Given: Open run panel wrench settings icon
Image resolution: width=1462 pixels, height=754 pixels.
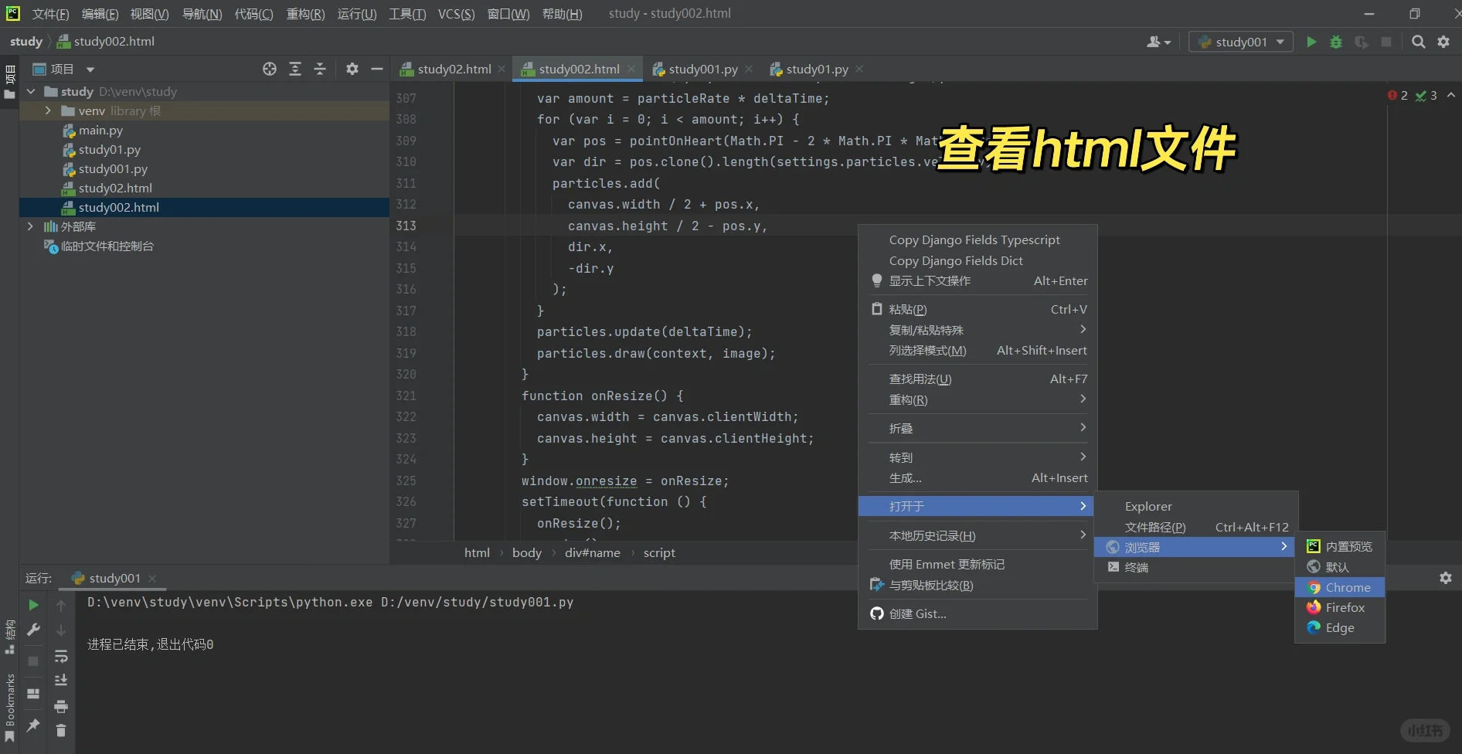Looking at the screenshot, I should pyautogui.click(x=33, y=630).
